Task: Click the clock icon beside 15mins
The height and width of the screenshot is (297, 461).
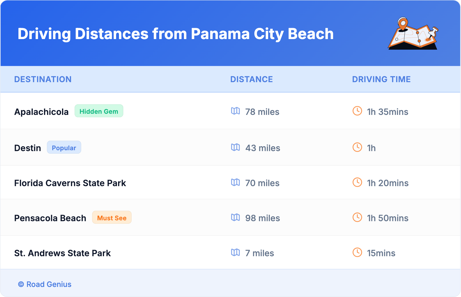Action: (357, 252)
